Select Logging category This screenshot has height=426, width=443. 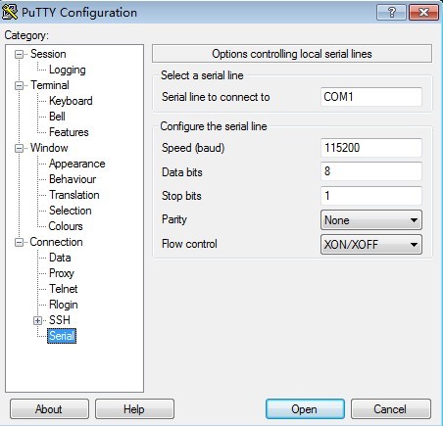[x=68, y=70]
